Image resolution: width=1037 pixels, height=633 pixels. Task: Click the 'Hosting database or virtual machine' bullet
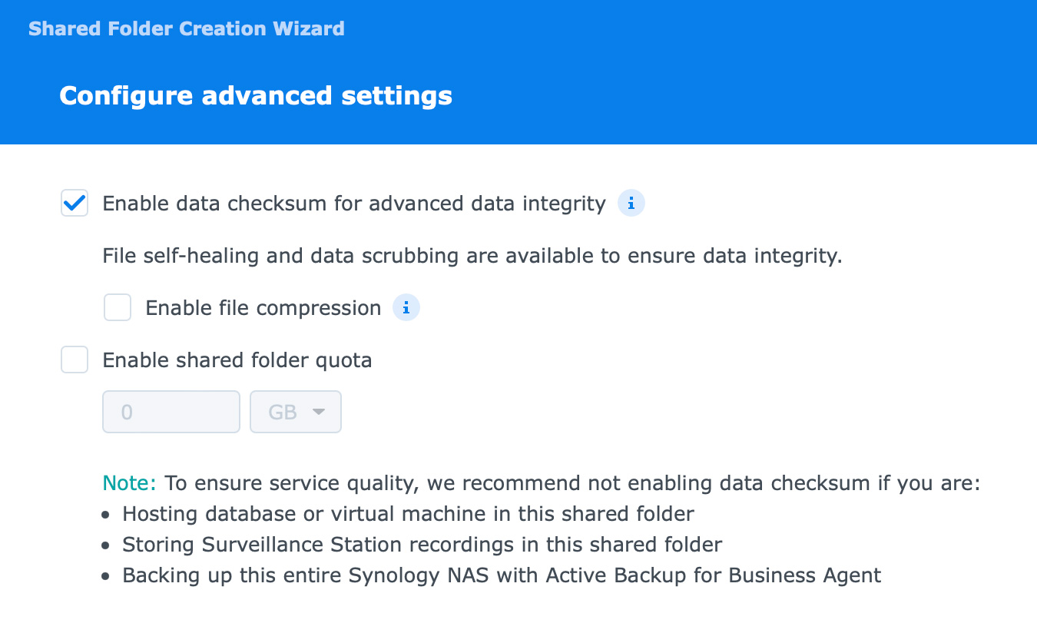tap(408, 513)
